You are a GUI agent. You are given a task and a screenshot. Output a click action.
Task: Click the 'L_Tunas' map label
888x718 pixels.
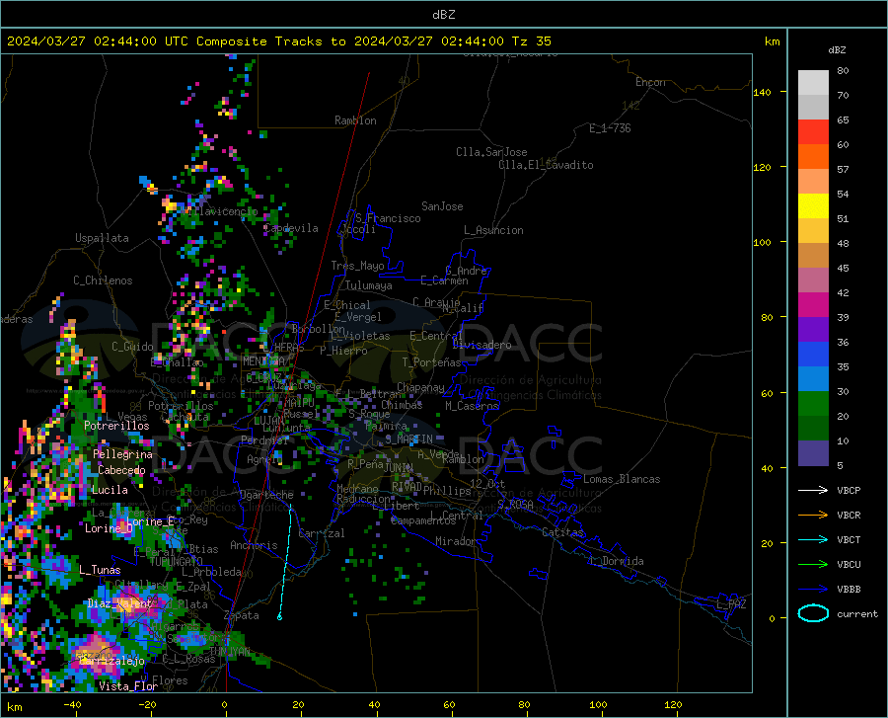100,570
